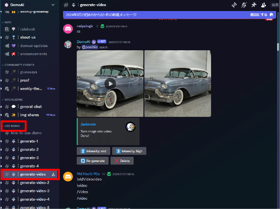Viewport: 280px width, 209px height.
Task: Click the @posible mention
Action: tap(90, 47)
